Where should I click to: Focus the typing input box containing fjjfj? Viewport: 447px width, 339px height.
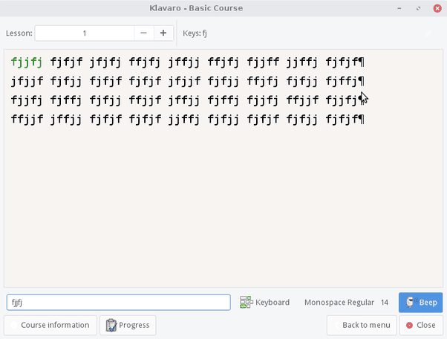click(x=119, y=303)
